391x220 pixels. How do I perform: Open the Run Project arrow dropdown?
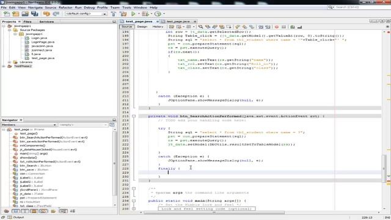[x=139, y=14]
